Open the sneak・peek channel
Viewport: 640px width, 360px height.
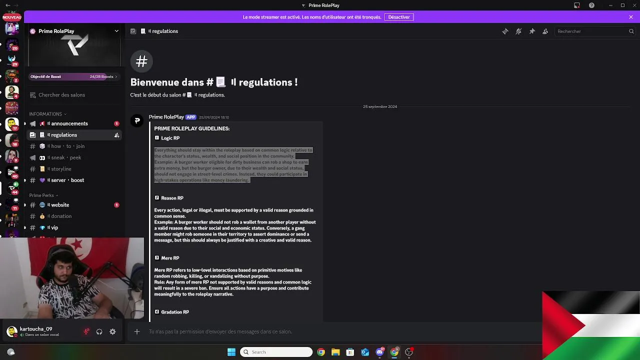[x=74, y=157]
